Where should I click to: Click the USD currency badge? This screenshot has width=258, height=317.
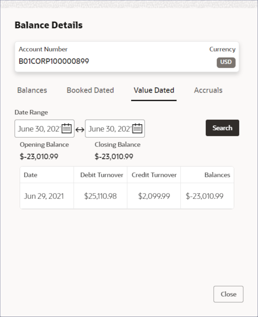click(x=226, y=62)
